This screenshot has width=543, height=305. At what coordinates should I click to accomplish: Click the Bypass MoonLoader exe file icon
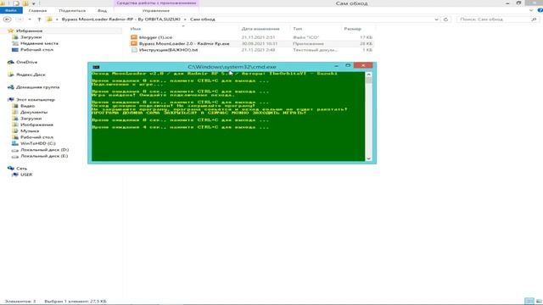coord(134,43)
